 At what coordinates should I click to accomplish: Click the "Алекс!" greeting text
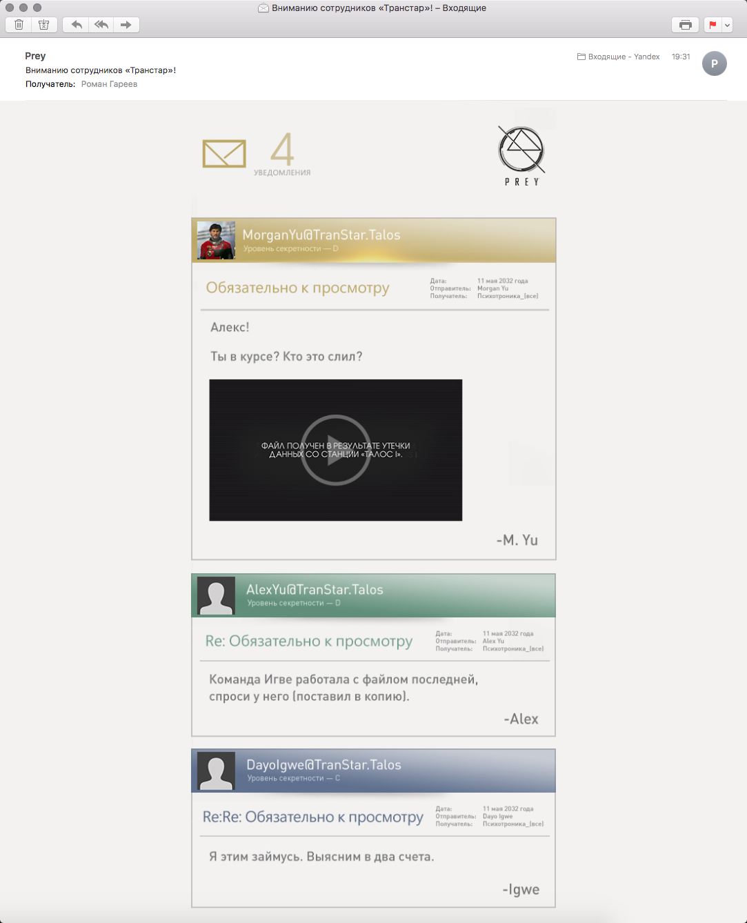point(230,327)
